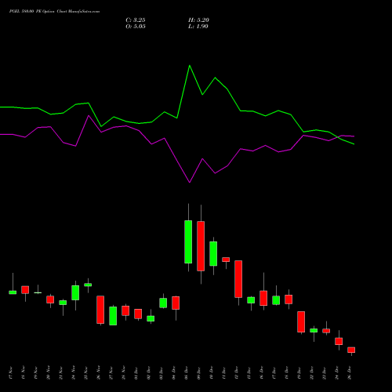Screen dimensions: 392x392
Task: Click the 17 Nov date label
Action: 10,373
